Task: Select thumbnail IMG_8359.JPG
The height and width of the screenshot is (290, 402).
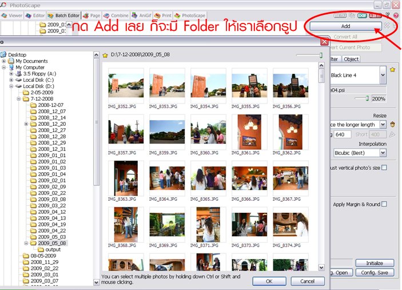Action: click(x=167, y=132)
